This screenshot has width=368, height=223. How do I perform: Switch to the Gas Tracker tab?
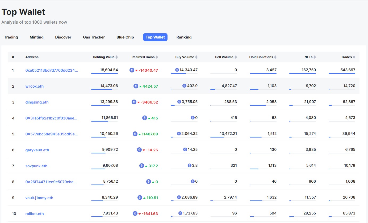click(94, 37)
